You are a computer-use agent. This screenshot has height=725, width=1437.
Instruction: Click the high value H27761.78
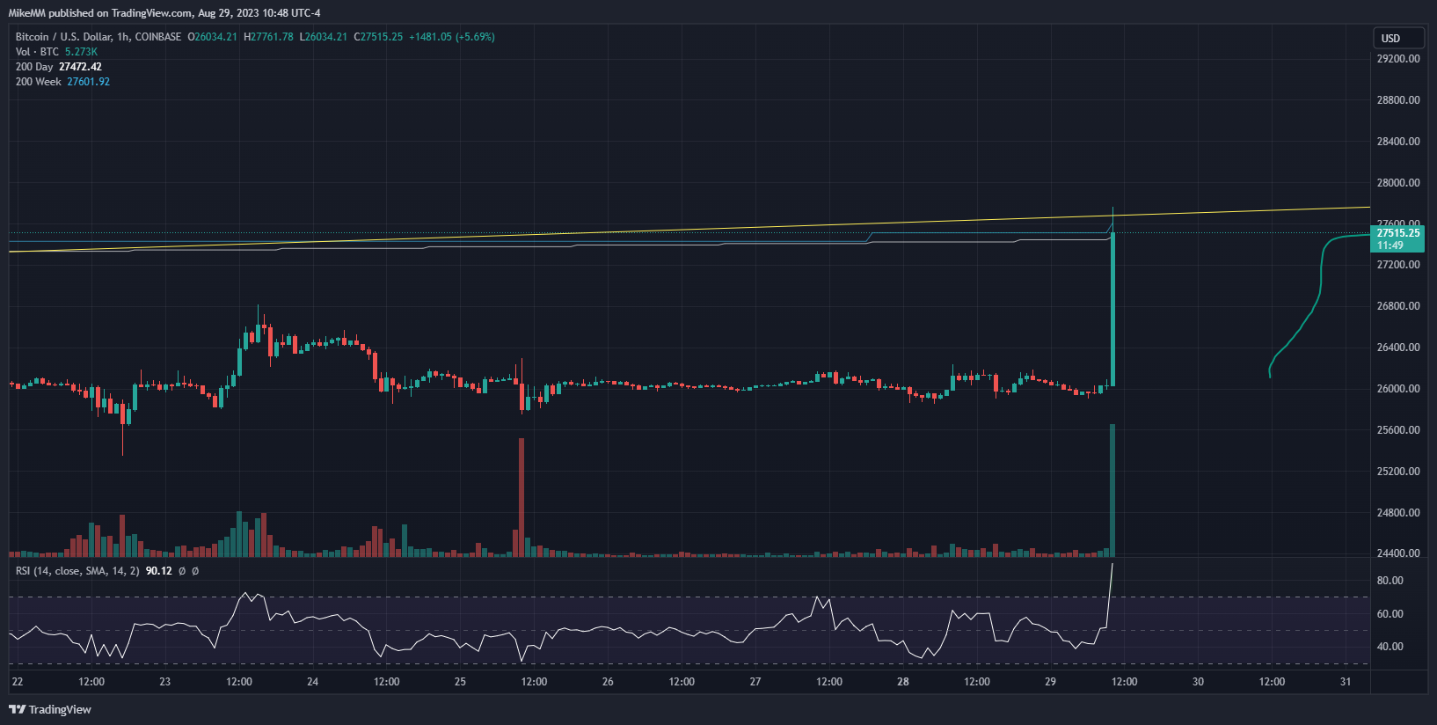click(268, 37)
